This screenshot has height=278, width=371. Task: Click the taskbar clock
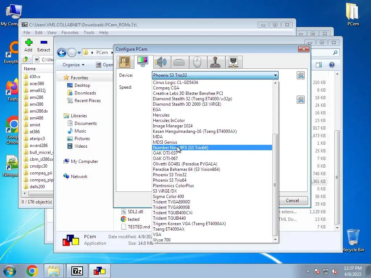pos(353,271)
